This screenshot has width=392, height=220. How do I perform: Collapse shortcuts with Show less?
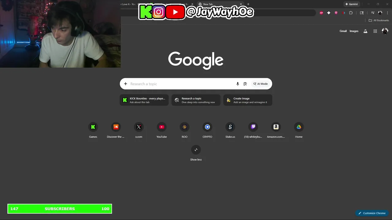pos(196,153)
